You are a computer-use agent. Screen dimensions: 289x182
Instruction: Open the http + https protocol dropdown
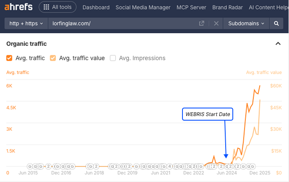click(26, 24)
